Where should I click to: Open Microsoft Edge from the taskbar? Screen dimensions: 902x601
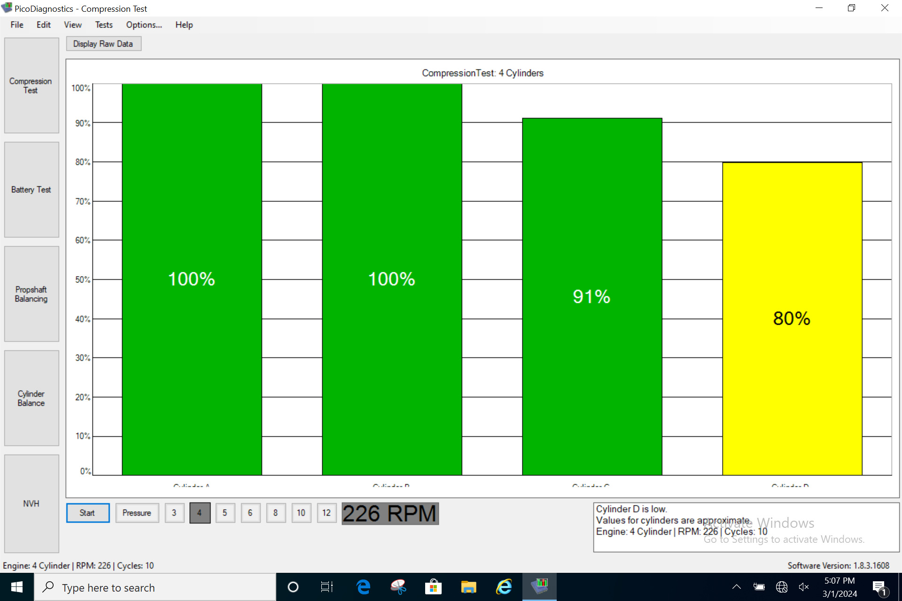pyautogui.click(x=363, y=587)
